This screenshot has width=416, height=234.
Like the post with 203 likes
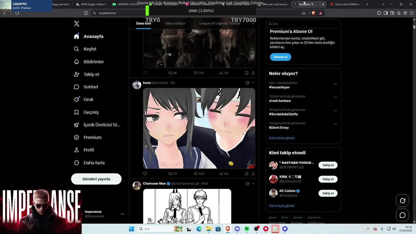pyautogui.click(x=199, y=73)
